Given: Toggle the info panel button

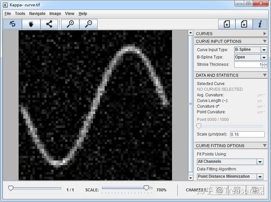Looking at the screenshot, I should coord(260,24).
